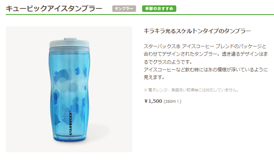Click the ※ mark starting the notice
The height and width of the screenshot is (163, 274).
tap(146, 90)
